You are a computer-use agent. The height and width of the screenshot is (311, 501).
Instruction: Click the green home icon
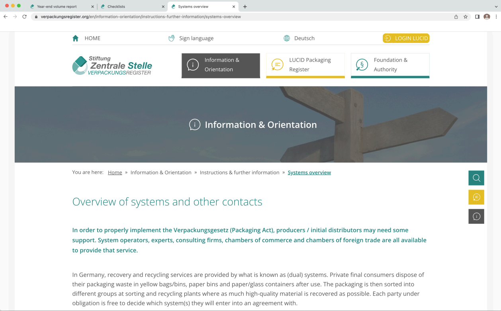(x=76, y=38)
